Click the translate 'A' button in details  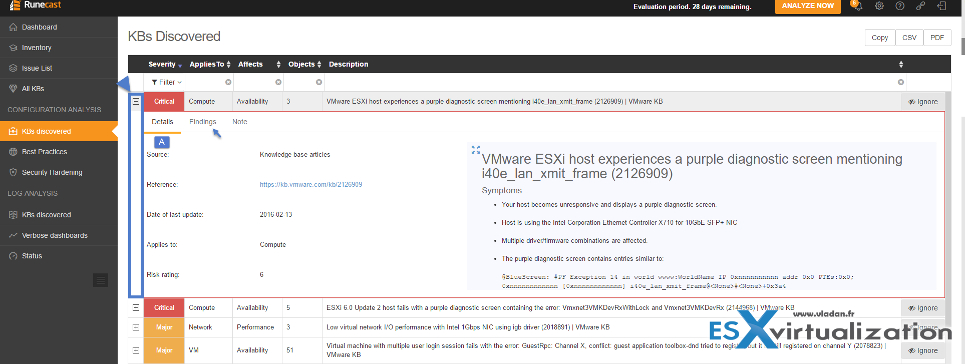click(x=162, y=142)
